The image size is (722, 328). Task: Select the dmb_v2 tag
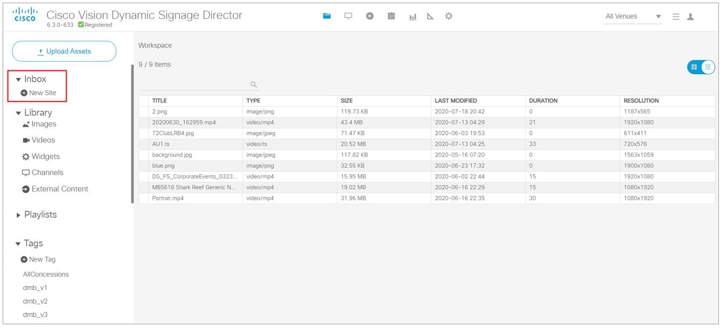(x=35, y=301)
